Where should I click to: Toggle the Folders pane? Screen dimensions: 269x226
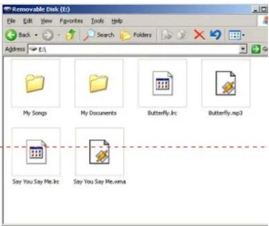[136, 35]
